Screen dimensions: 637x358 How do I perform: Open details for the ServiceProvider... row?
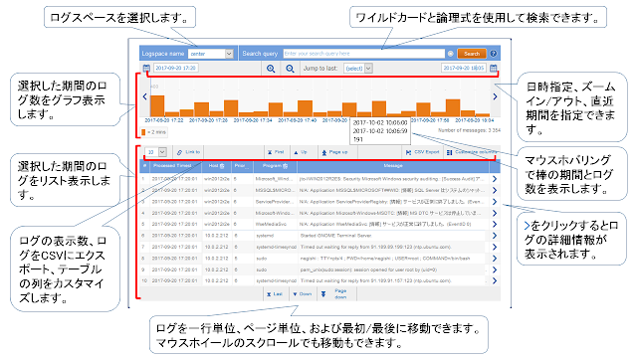click(495, 202)
